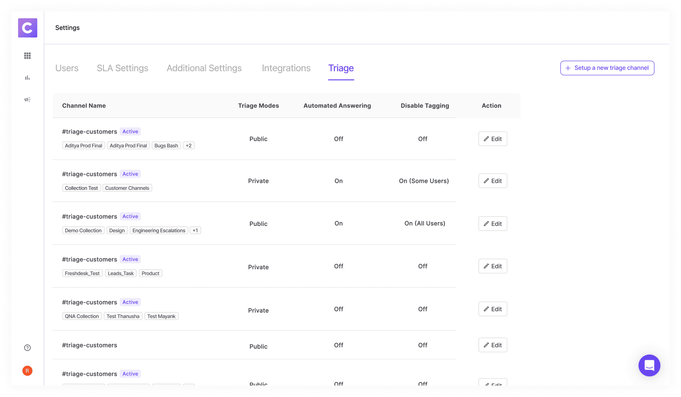Expand the +1 collections tag
The image size is (681, 397).
click(x=195, y=230)
